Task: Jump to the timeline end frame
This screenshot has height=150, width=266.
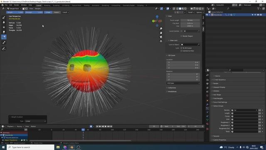Action: (x=111, y=126)
